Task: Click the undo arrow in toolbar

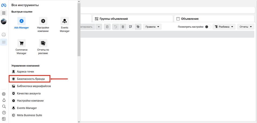Action: coord(115,27)
